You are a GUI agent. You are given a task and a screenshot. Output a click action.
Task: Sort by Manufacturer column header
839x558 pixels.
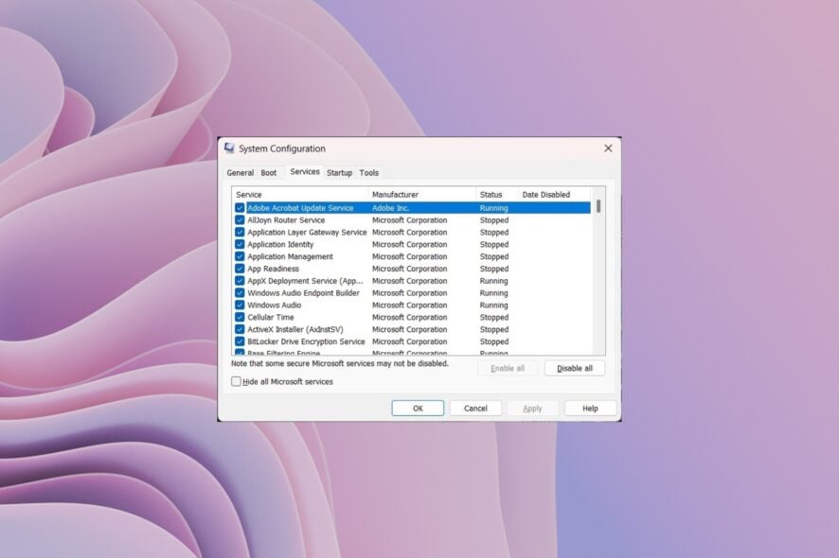pos(422,195)
